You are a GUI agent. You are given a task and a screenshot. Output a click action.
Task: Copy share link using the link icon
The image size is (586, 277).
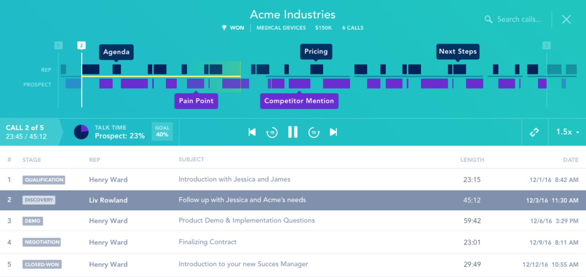[x=534, y=132]
